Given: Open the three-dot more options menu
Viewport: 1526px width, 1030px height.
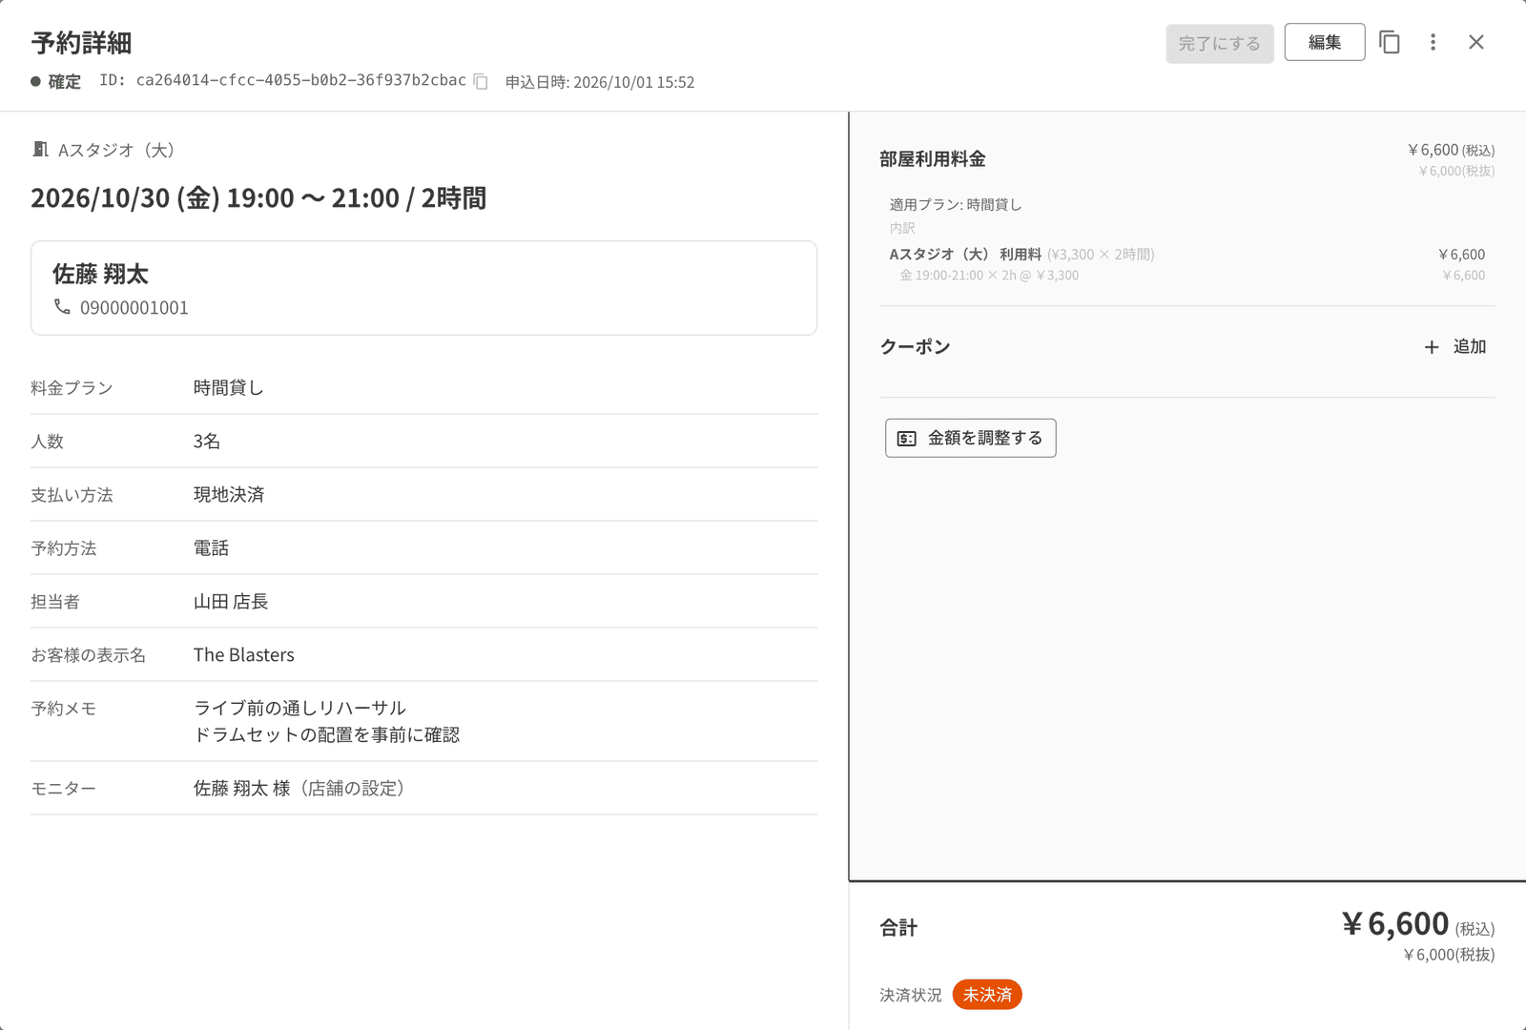Looking at the screenshot, I should 1433,42.
